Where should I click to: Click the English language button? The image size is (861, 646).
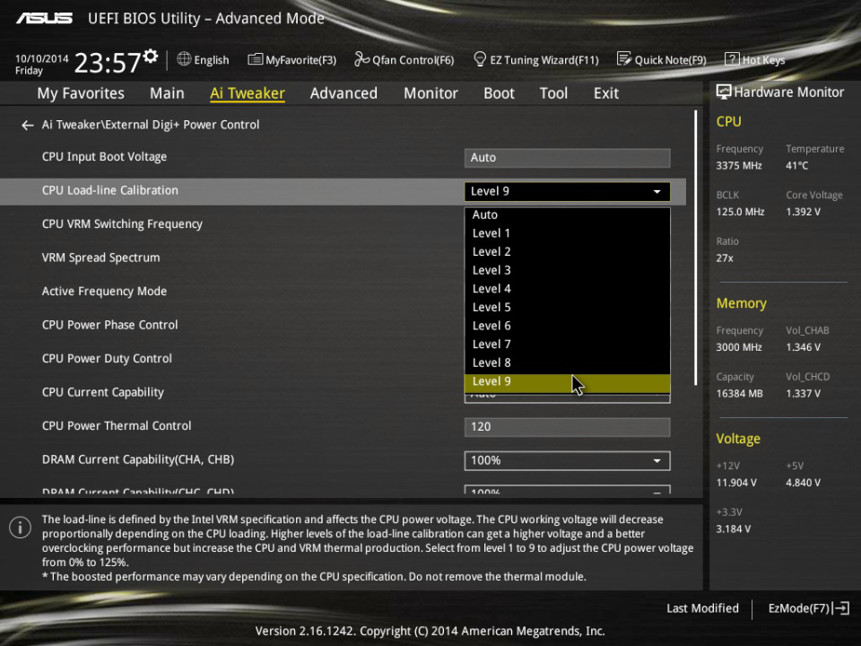point(212,60)
